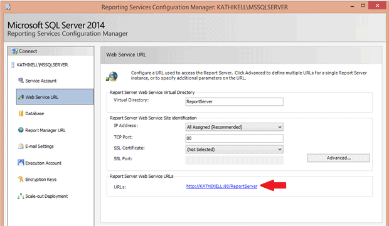The image size is (389, 226).
Task: Click the Virtual Directory input field
Action: click(234, 101)
